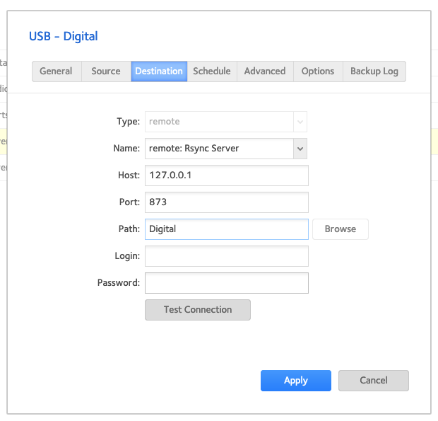Go to the Advanced tab
Viewport: 438px width, 421px height.
(265, 71)
